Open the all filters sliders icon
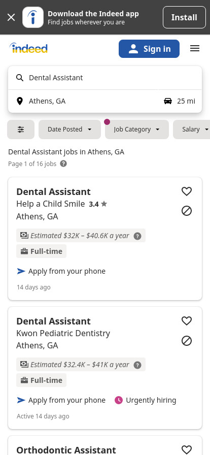 [21, 129]
